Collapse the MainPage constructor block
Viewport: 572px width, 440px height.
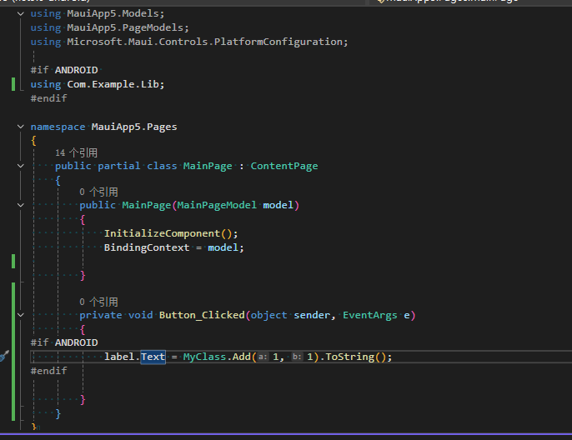pyautogui.click(x=21, y=205)
